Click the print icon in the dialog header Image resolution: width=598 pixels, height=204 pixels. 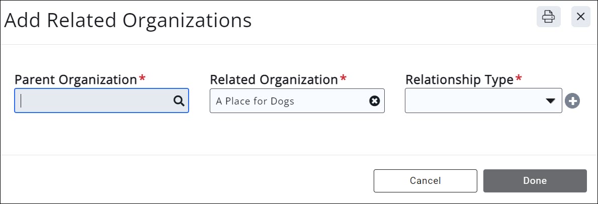548,17
